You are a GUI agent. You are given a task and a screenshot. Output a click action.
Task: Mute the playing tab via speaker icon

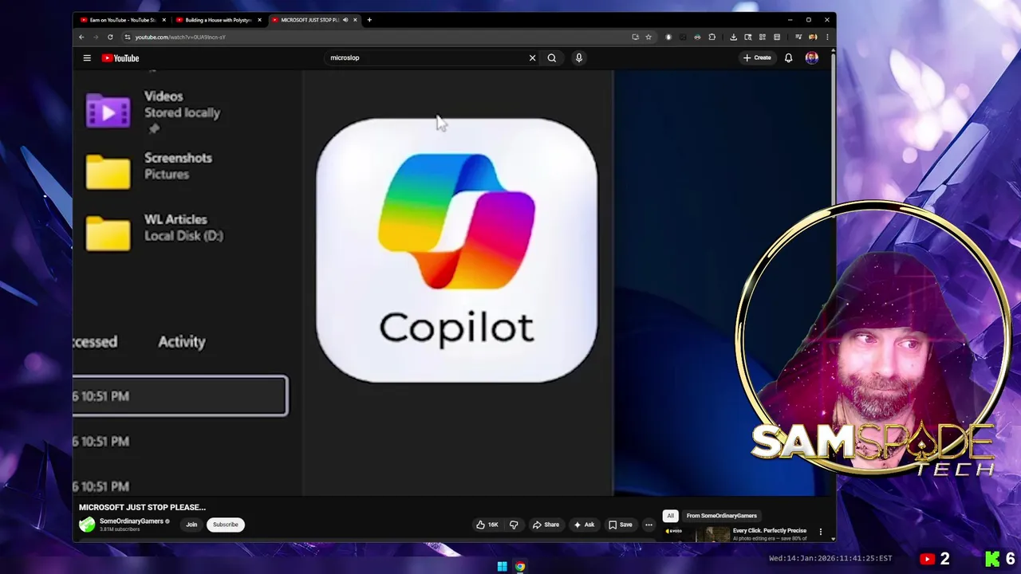coord(345,20)
